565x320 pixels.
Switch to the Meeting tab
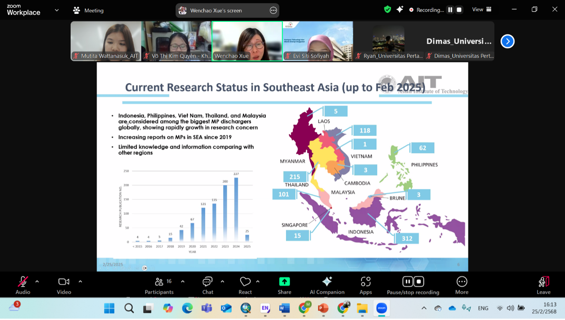pyautogui.click(x=88, y=10)
